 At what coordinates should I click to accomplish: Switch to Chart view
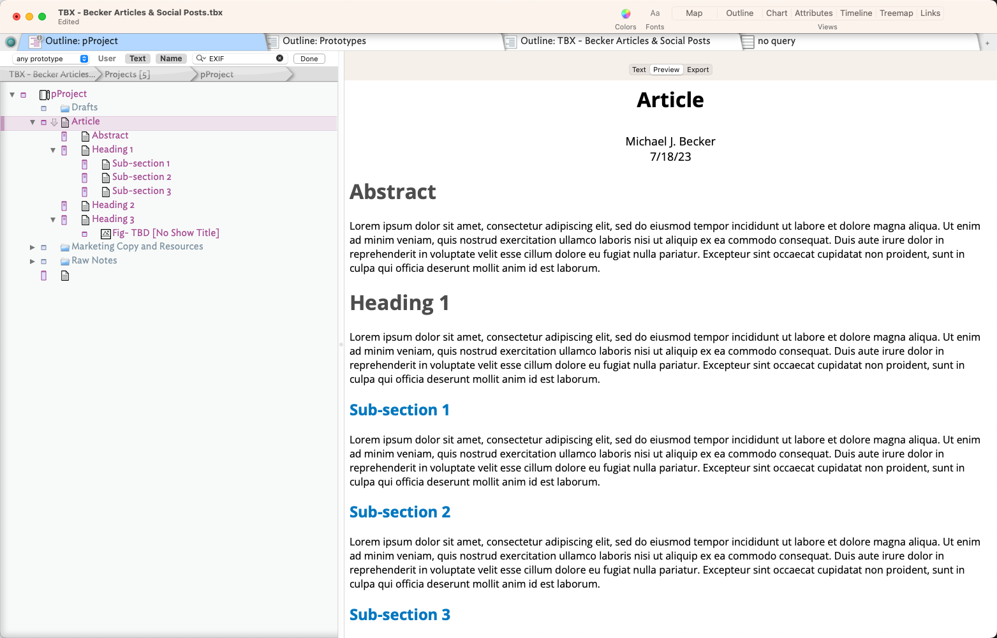pyautogui.click(x=777, y=13)
